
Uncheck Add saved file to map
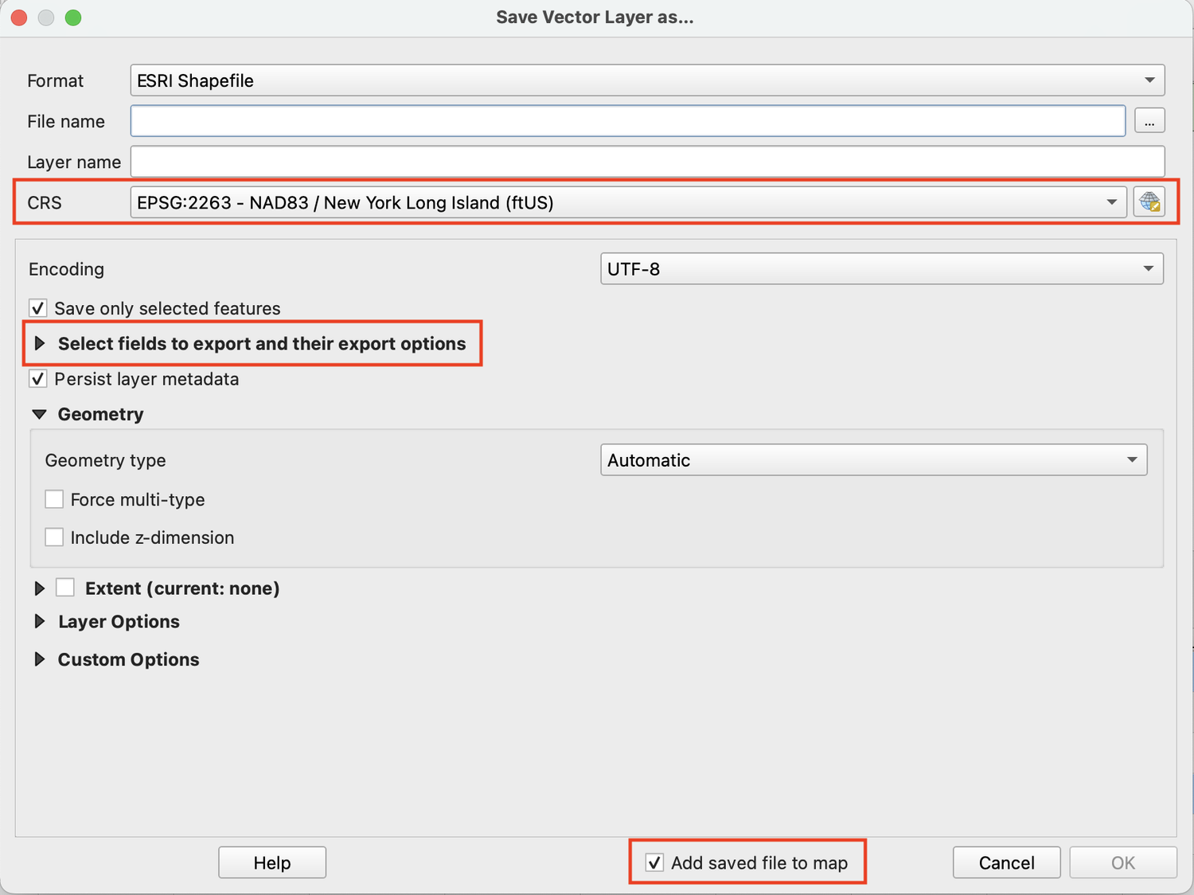click(654, 862)
